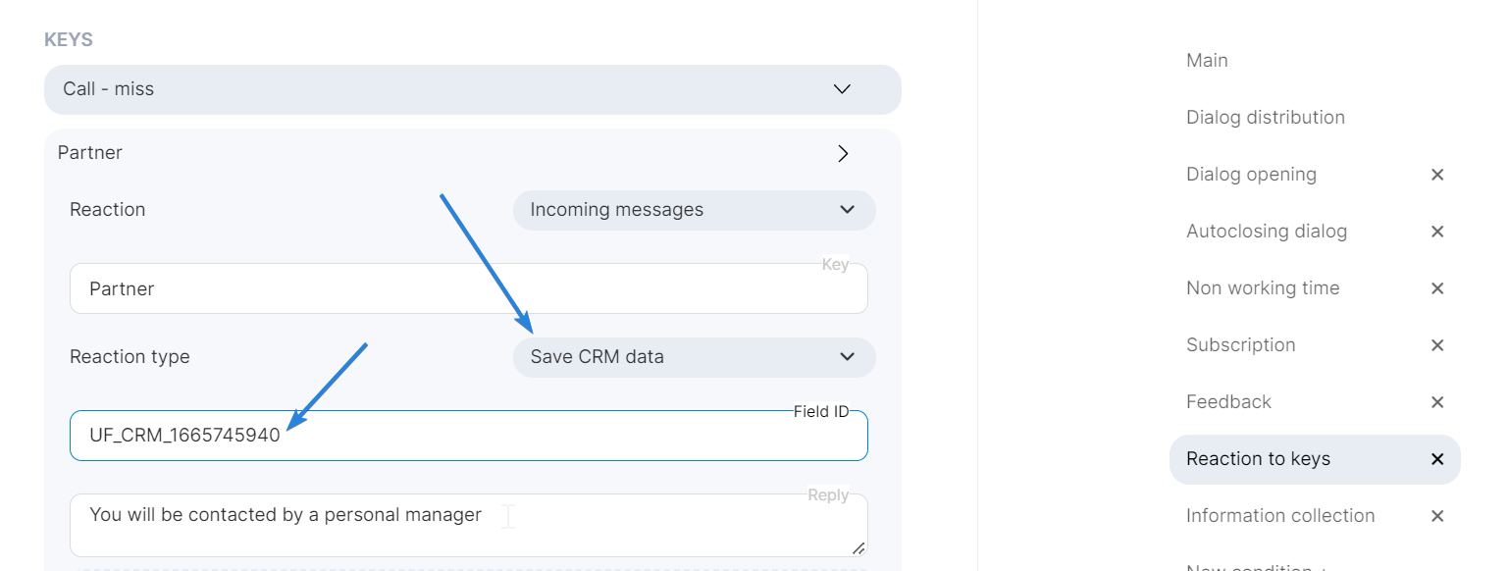1508x571 pixels.
Task: Switch to the "Information collection" section
Action: (x=1280, y=515)
